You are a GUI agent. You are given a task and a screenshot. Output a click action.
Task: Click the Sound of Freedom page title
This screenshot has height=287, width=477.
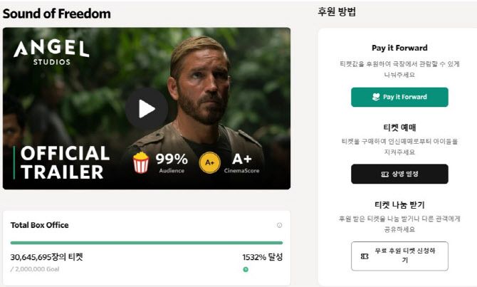(57, 14)
